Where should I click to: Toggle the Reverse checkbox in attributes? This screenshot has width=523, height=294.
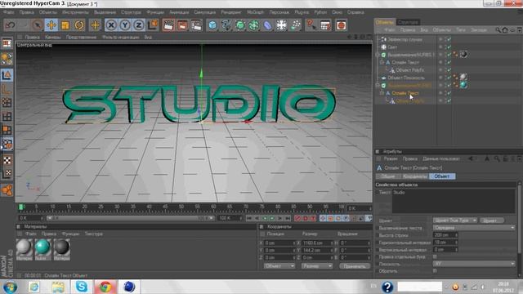tap(435, 271)
